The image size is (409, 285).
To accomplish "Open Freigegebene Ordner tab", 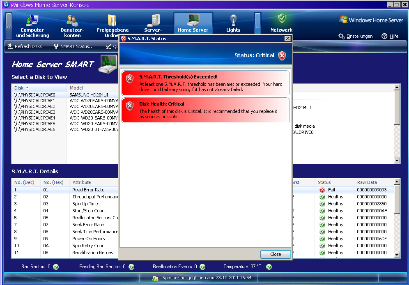I will (x=113, y=26).
